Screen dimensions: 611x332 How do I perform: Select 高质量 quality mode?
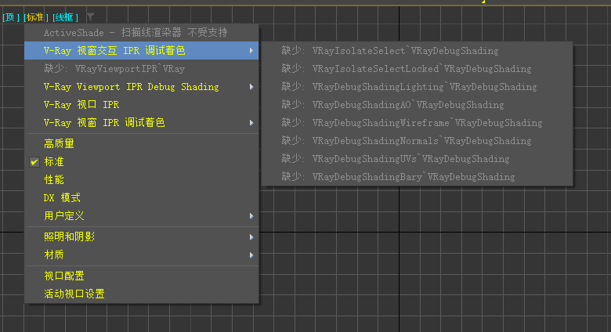tap(142, 144)
